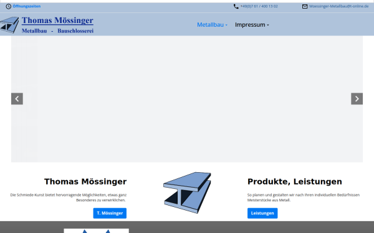Screen dimensions: 374x233
Task: Click the phone handset icon
Action: point(236,6)
